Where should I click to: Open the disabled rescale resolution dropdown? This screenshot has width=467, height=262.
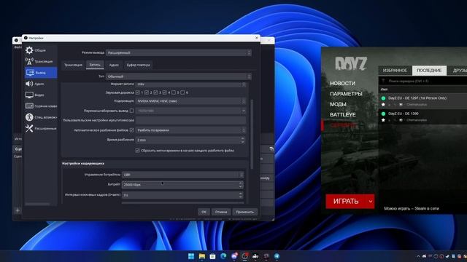pyautogui.click(x=191, y=111)
